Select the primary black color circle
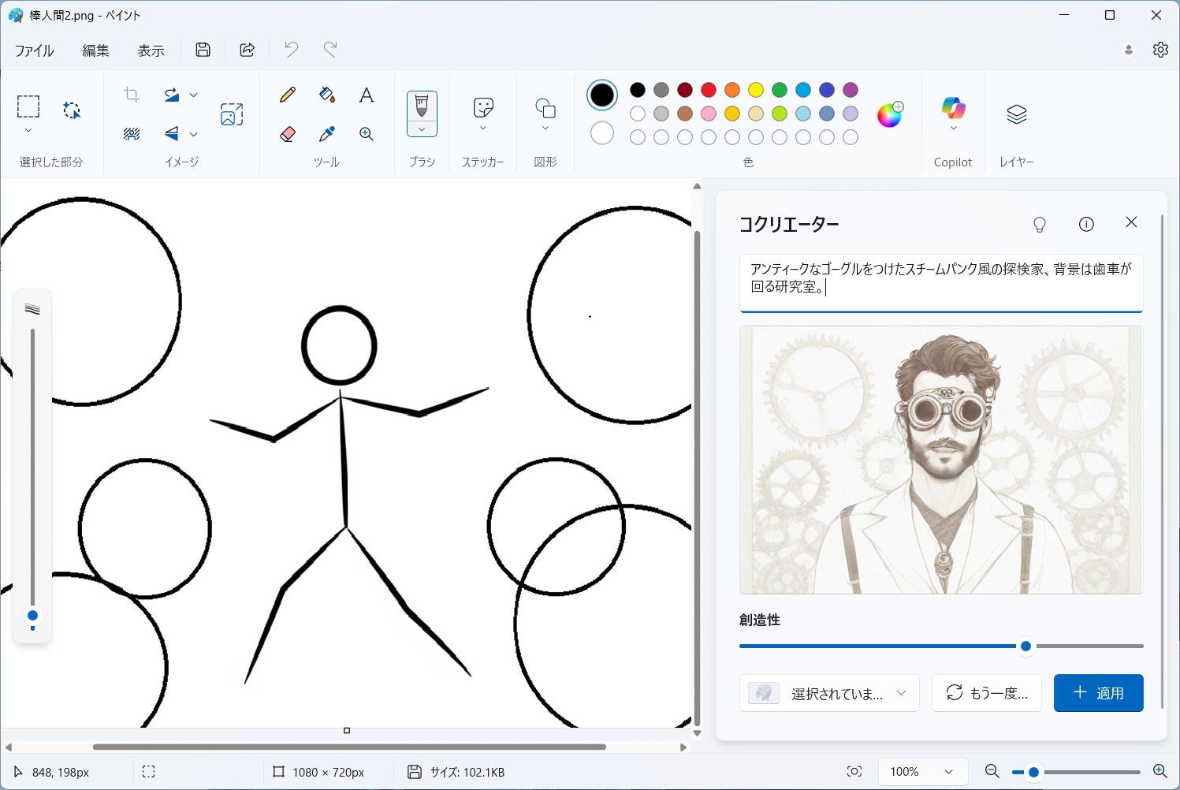The image size is (1180, 790). (x=602, y=95)
